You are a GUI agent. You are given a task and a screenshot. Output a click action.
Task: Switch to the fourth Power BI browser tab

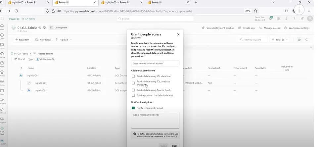(x=157, y=2)
